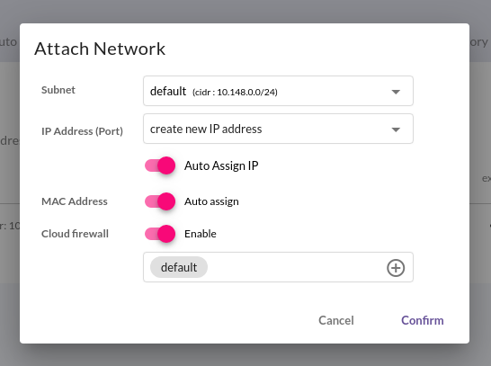Click the Subnet dropdown arrow
491x366 pixels.
(x=396, y=92)
